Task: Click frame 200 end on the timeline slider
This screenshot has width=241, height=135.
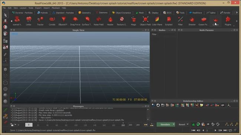Action: point(123,125)
